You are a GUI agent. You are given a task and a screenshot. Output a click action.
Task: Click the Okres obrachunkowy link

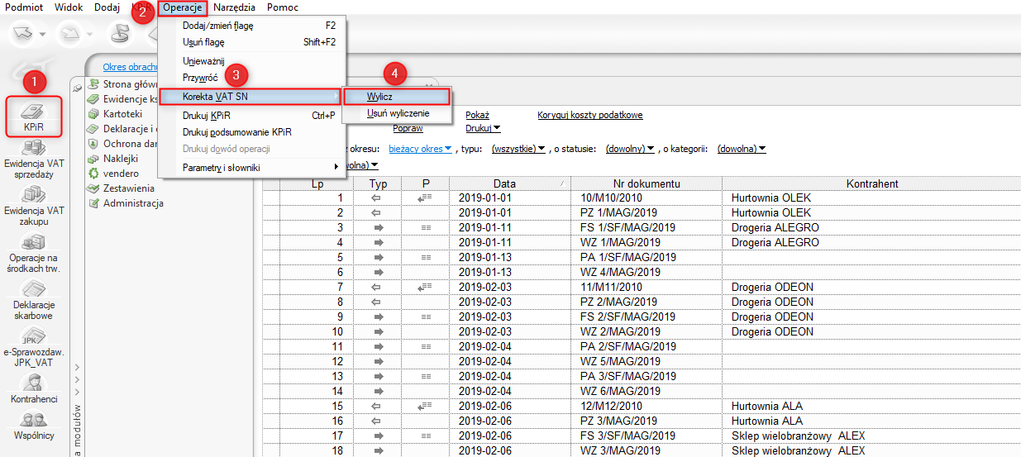pyautogui.click(x=131, y=67)
